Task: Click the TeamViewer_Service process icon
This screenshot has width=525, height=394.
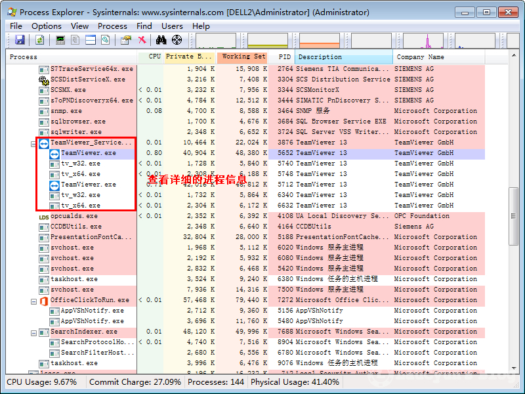Action: (44, 143)
